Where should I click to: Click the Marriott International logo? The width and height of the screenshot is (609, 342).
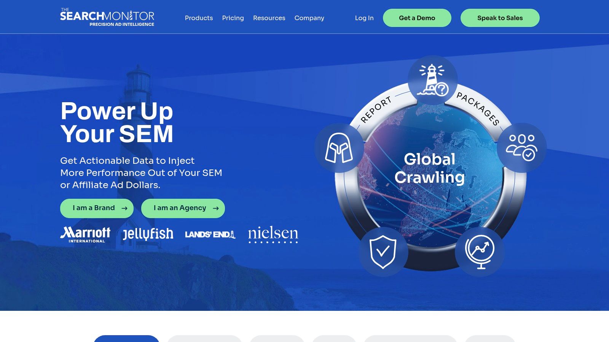[85, 234]
